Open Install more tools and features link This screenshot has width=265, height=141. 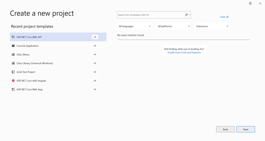pos(184,53)
